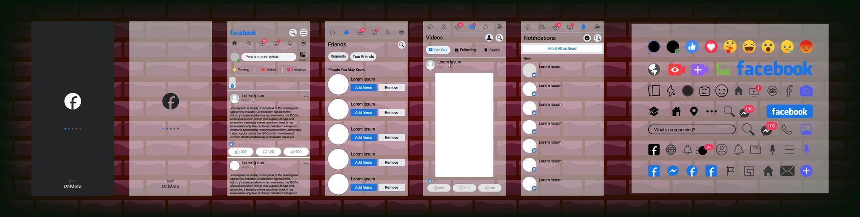The image size is (860, 217).
Task: Click the blue Messenger icon in the bottom row
Action: coord(673,171)
